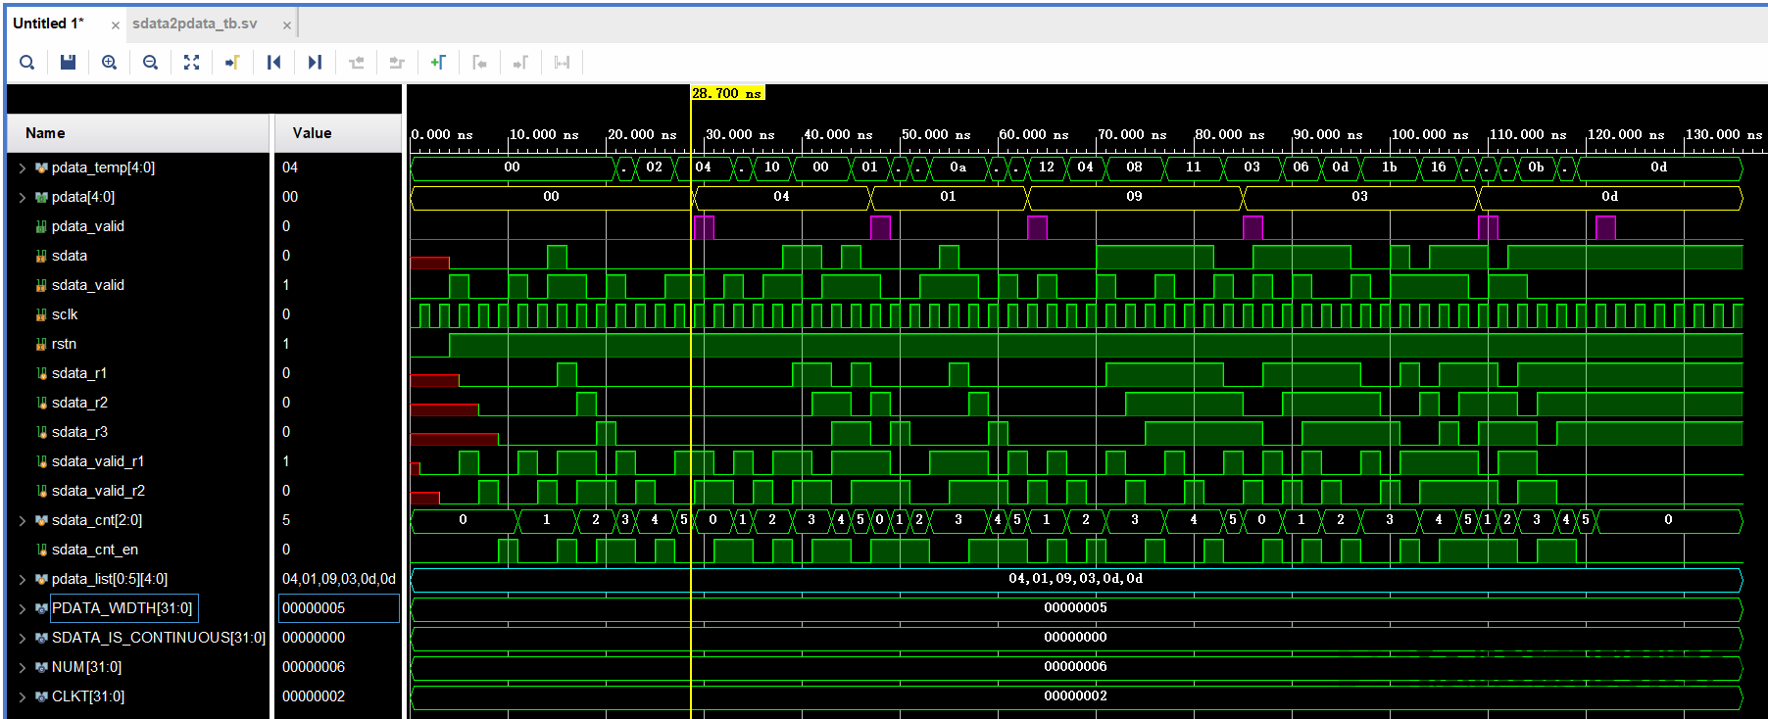Click the 100.000 ns mark on time ruler
The height and width of the screenshot is (719, 1768).
point(1430,134)
